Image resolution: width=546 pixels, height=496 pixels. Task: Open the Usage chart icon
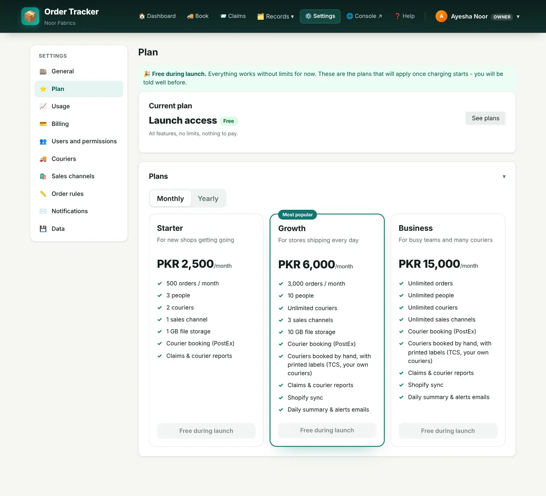(43, 106)
